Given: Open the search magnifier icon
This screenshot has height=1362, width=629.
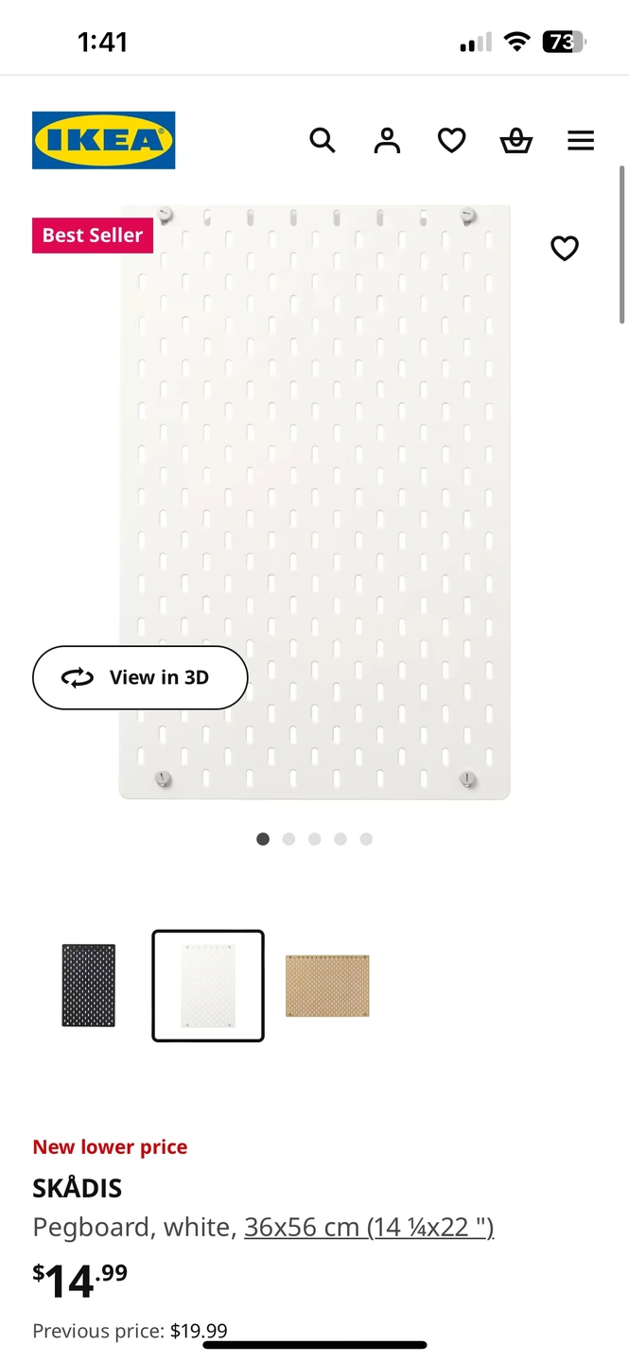Looking at the screenshot, I should click(323, 141).
